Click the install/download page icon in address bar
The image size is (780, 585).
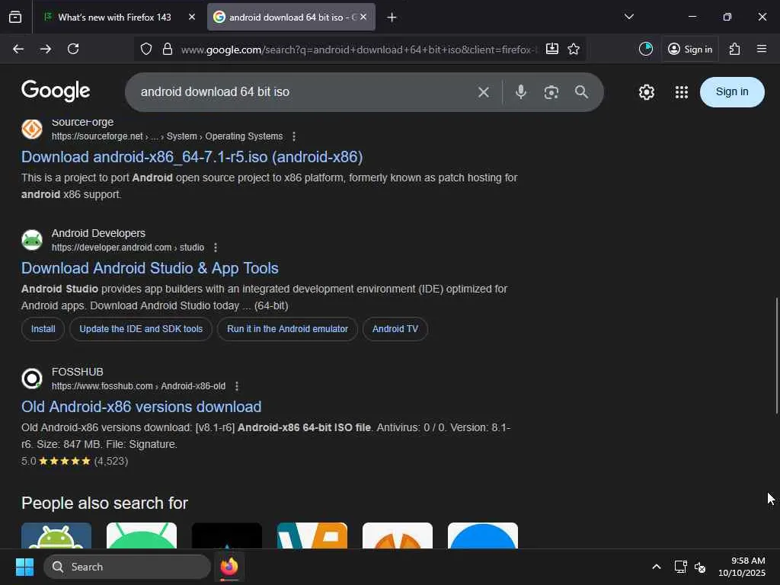point(552,49)
